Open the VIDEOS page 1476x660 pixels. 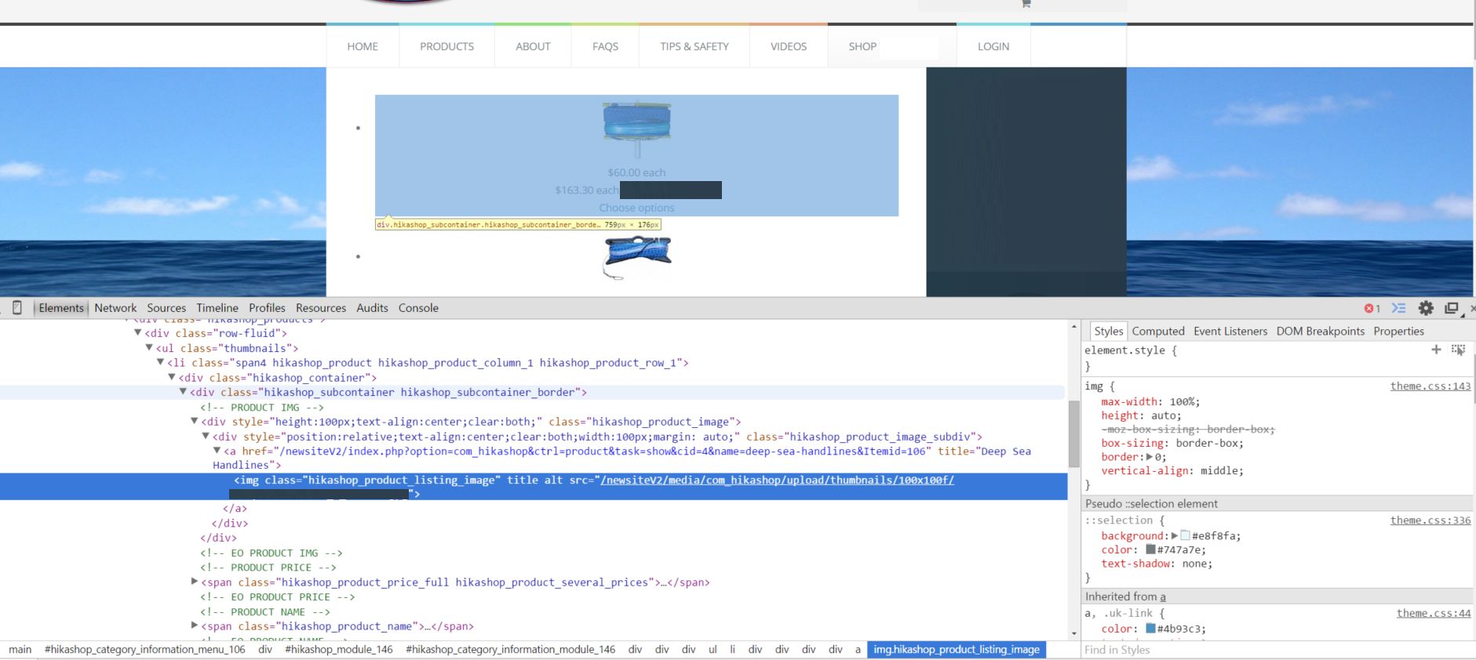click(x=789, y=46)
